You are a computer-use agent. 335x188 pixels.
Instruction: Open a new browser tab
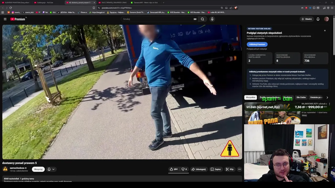tap(164, 3)
